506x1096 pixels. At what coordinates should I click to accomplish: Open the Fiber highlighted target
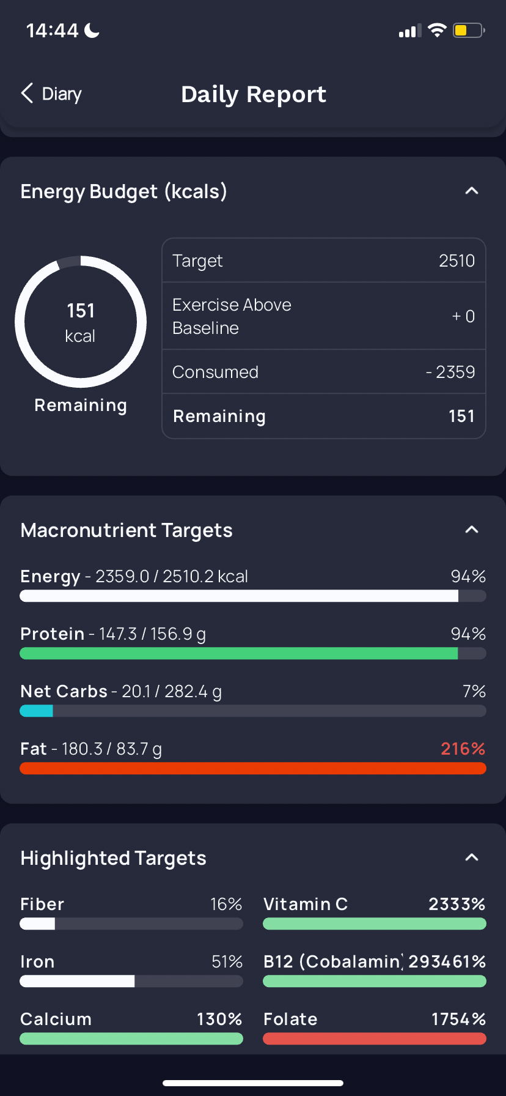click(131, 914)
